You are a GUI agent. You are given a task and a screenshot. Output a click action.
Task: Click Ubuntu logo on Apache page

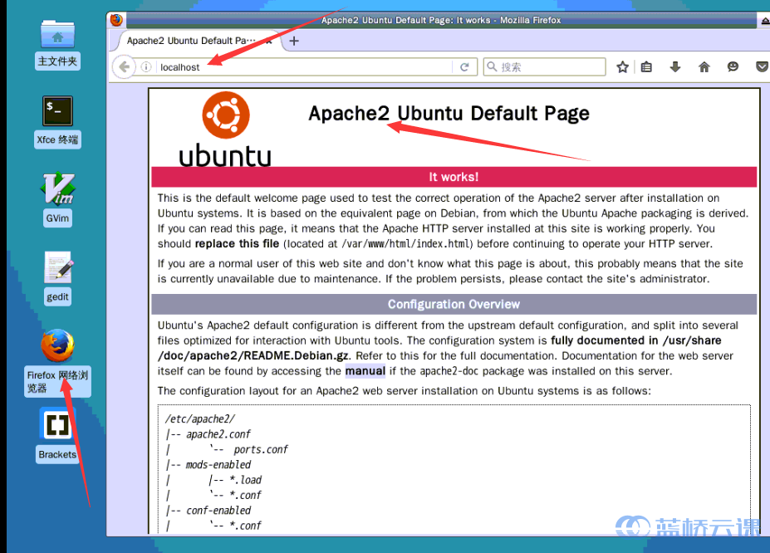coord(225,130)
